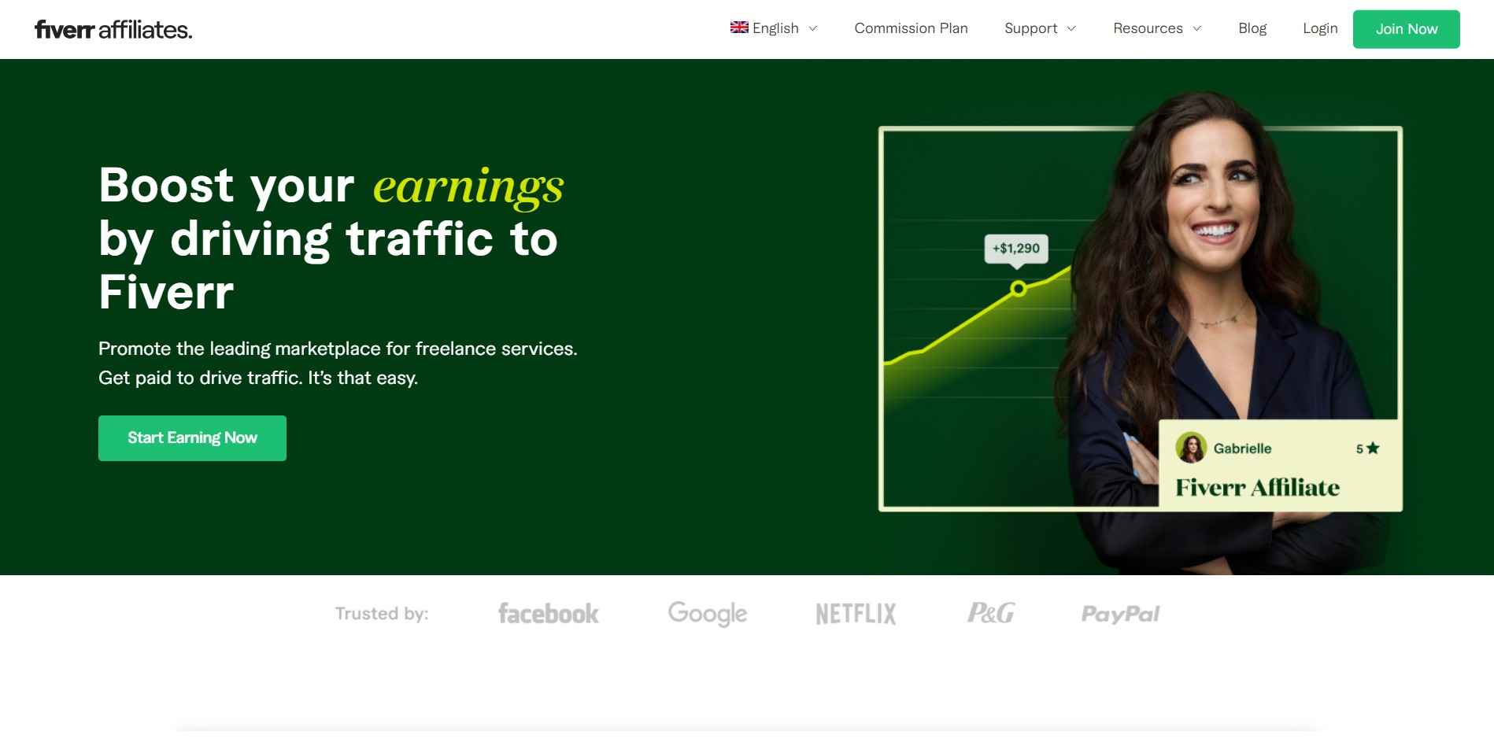Click the chart's circular data point marker

click(x=1018, y=289)
